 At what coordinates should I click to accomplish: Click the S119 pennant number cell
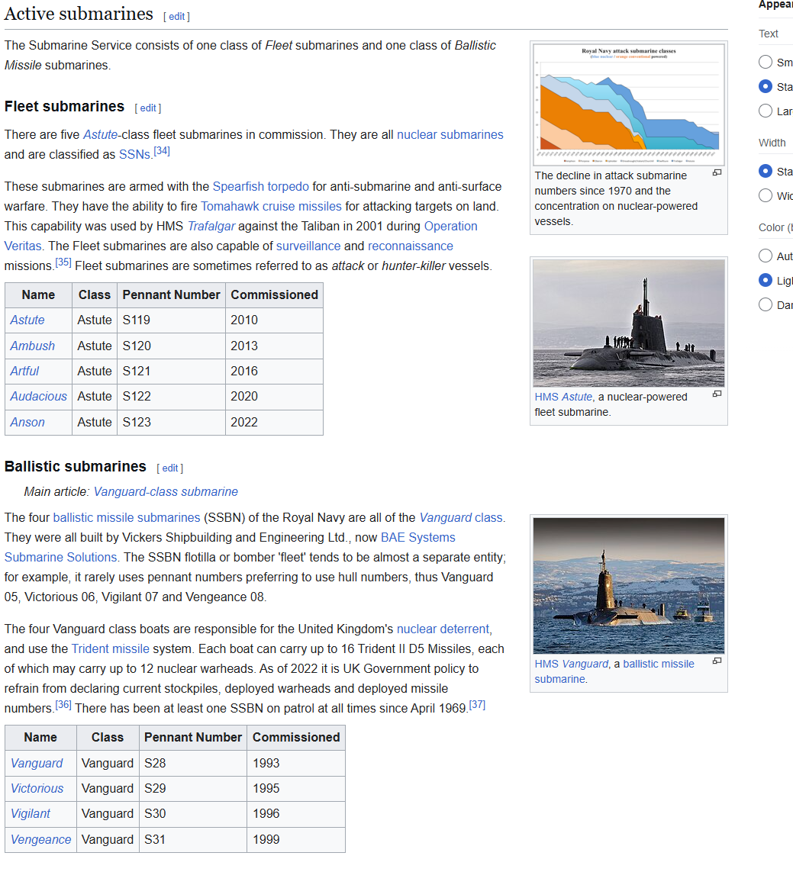(171, 320)
